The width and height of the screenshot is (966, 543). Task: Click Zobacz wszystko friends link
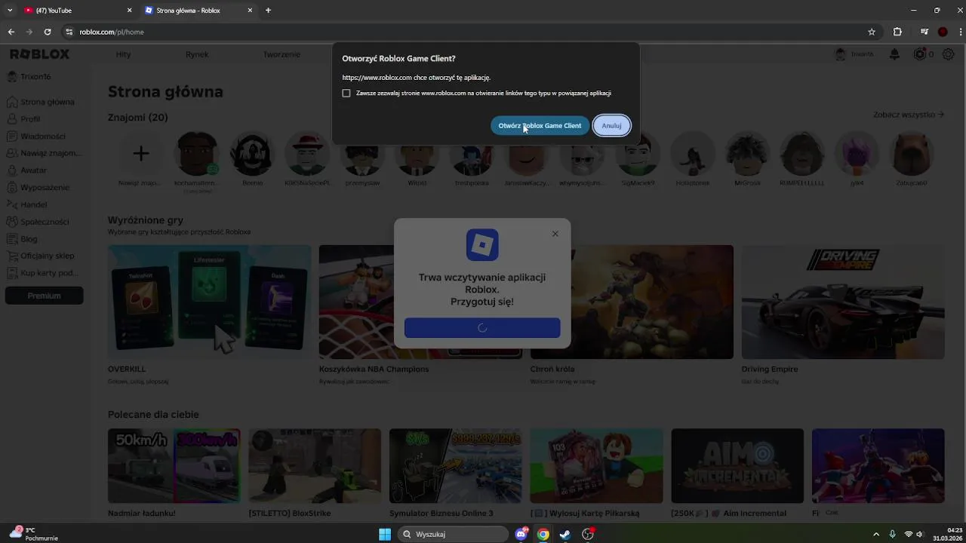coord(908,115)
